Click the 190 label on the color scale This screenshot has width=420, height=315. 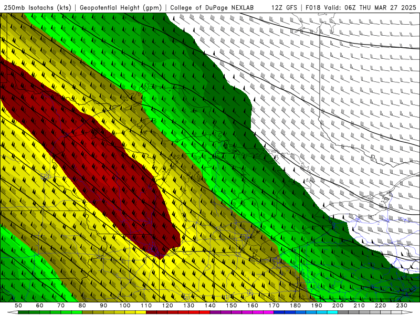(x=317, y=306)
